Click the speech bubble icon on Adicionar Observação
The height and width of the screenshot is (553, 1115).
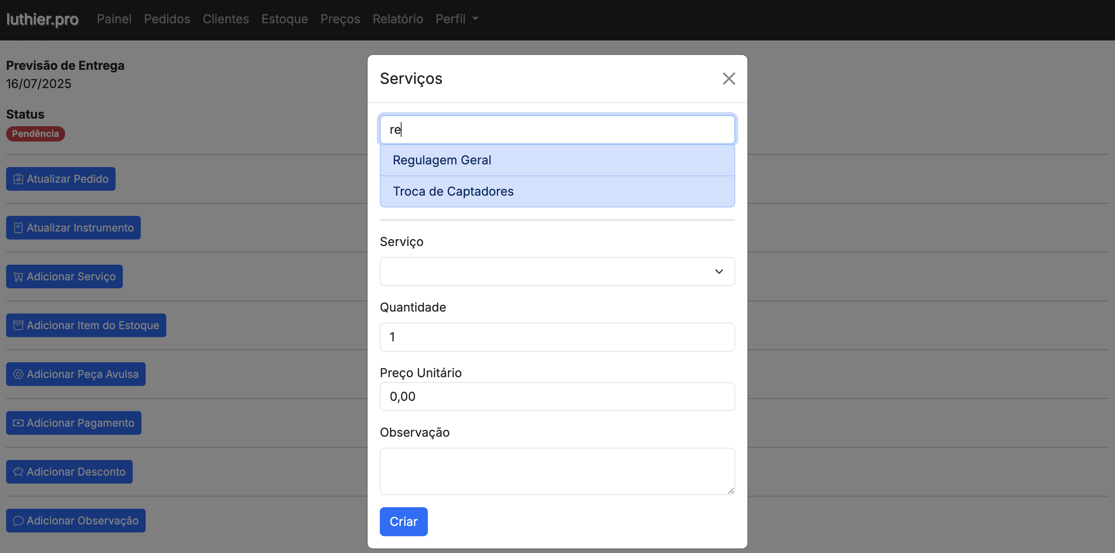click(18, 521)
